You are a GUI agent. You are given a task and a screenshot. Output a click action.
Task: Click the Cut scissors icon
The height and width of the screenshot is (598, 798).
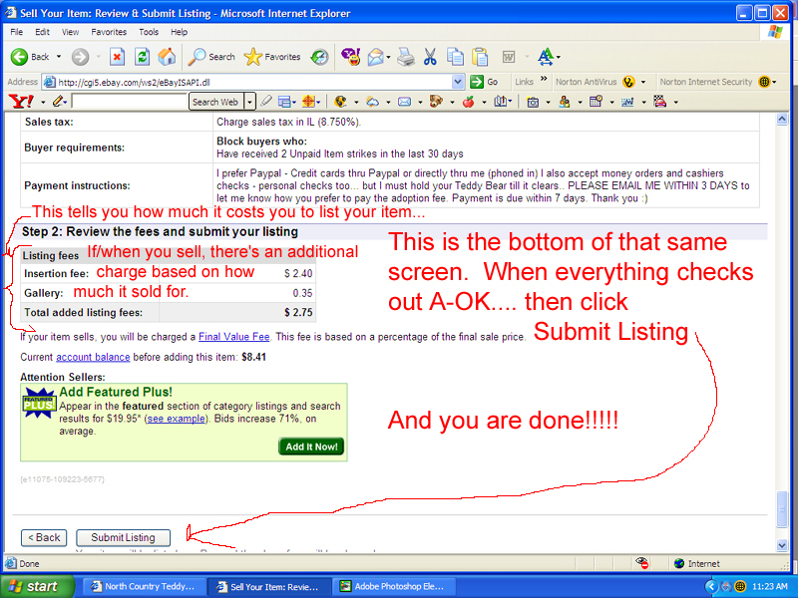tap(430, 57)
